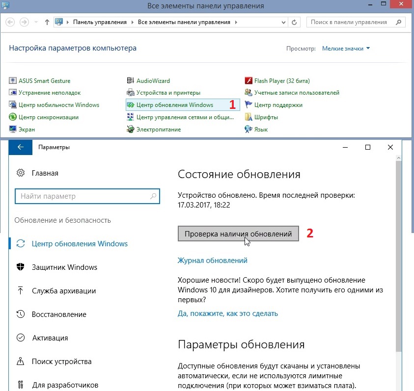
Task: Minimize the Параметры window
Action: coord(345,147)
